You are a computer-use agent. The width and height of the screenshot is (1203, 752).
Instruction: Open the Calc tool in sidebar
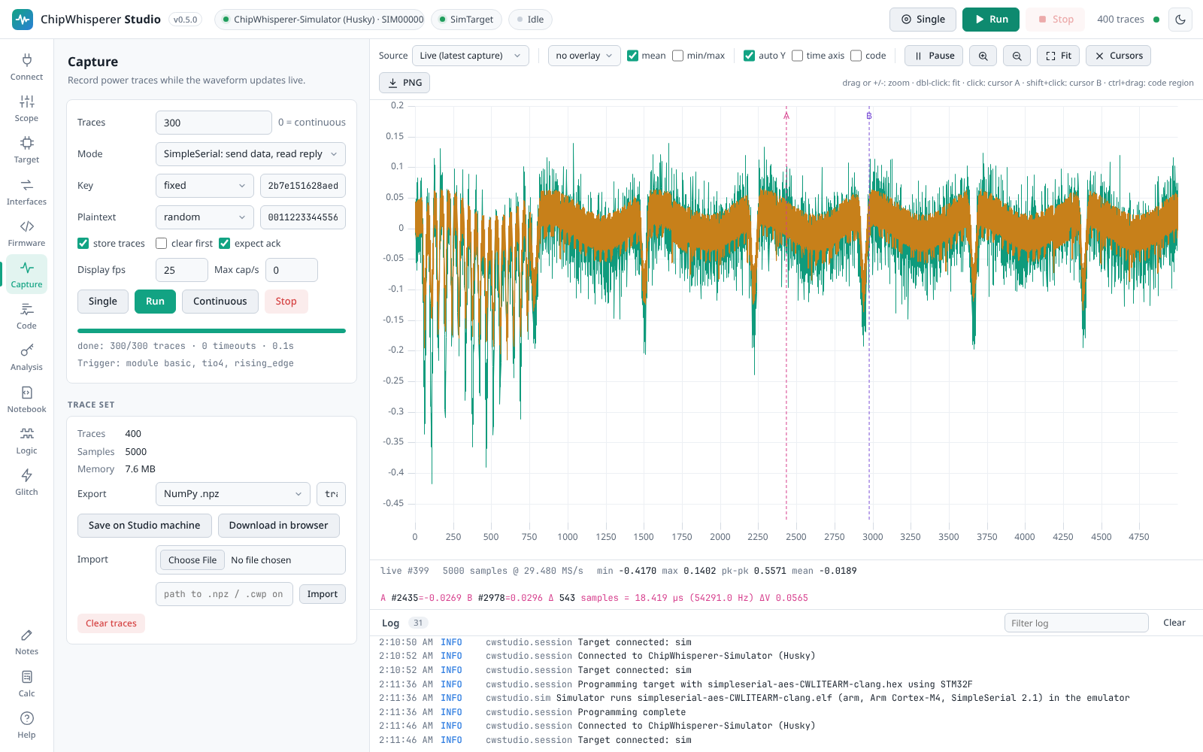coord(26,684)
